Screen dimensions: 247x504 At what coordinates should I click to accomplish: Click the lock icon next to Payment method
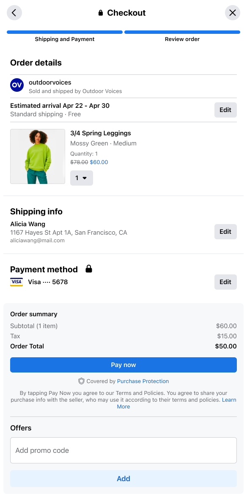89,269
